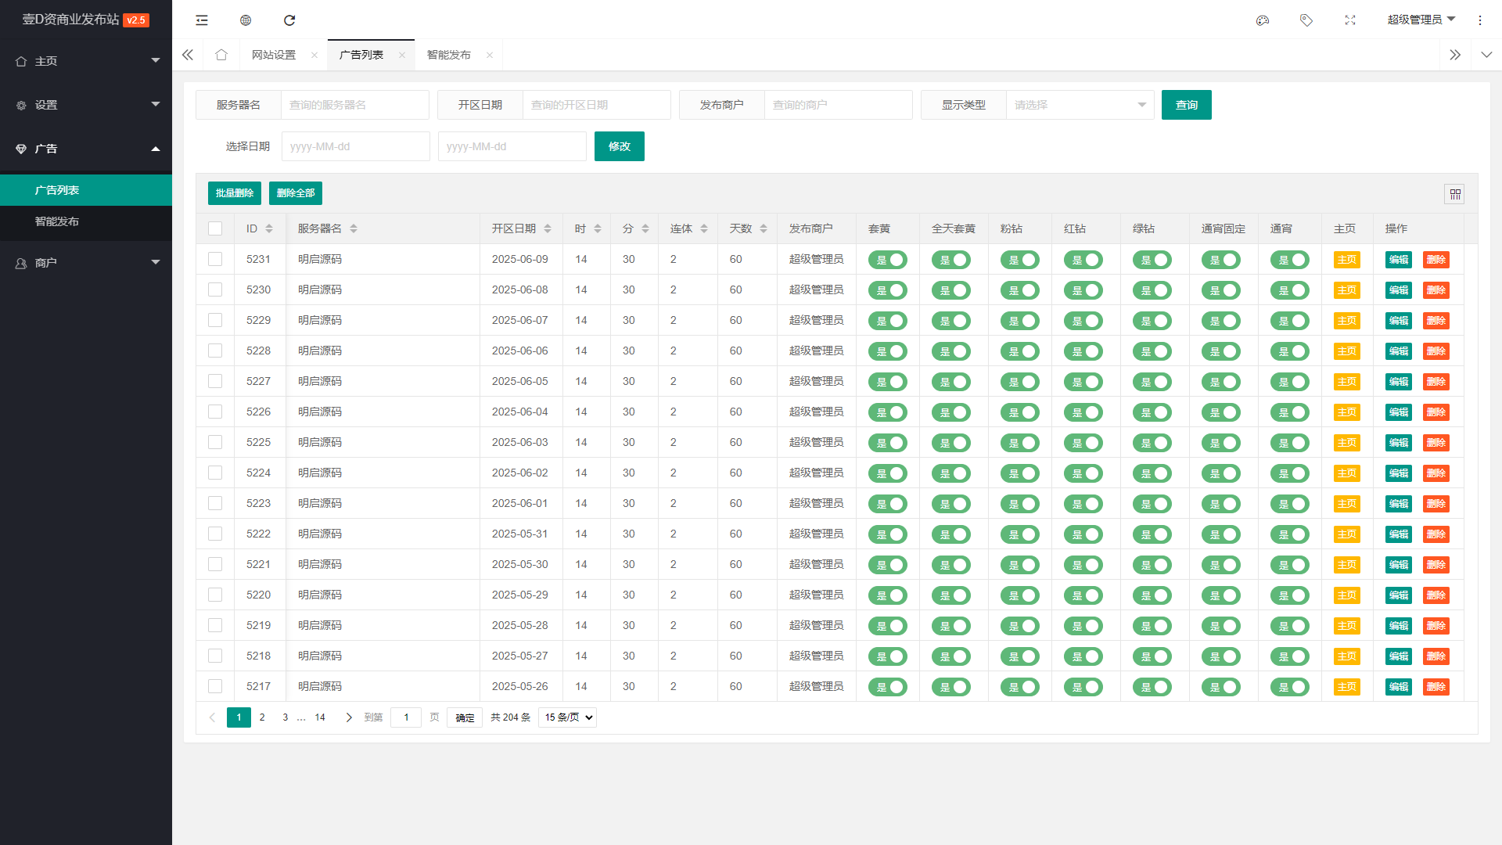Click the tag icon in the top bar
1502x845 pixels.
click(1306, 20)
